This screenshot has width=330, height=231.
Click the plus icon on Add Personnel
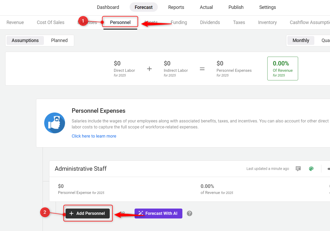[71, 213]
